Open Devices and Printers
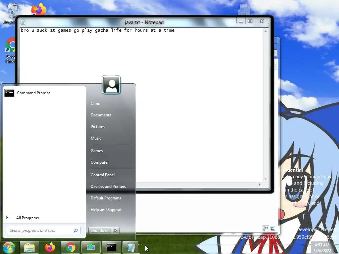 [108, 187]
